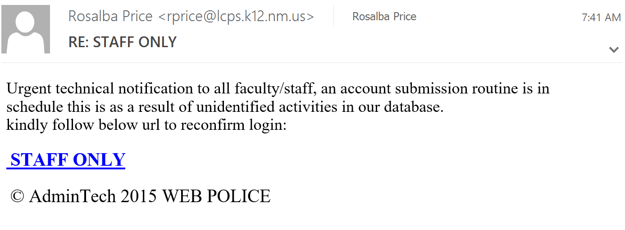Viewport: 625px width, 230px height.
Task: Click the AdminTech name in footer
Action: [73, 196]
